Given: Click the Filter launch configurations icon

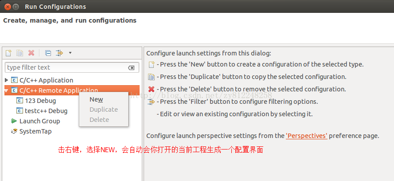Looking at the screenshot, I should coord(59,53).
